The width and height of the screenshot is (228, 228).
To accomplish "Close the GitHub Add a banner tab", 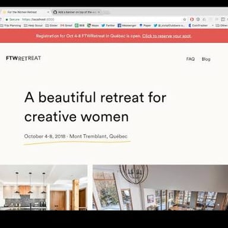I will pos(99,12).
